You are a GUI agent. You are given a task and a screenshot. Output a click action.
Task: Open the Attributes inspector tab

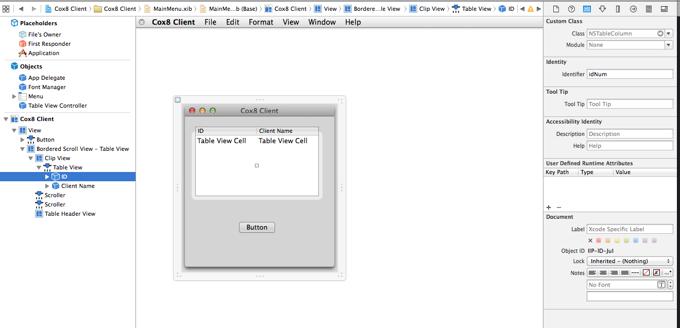coord(602,9)
